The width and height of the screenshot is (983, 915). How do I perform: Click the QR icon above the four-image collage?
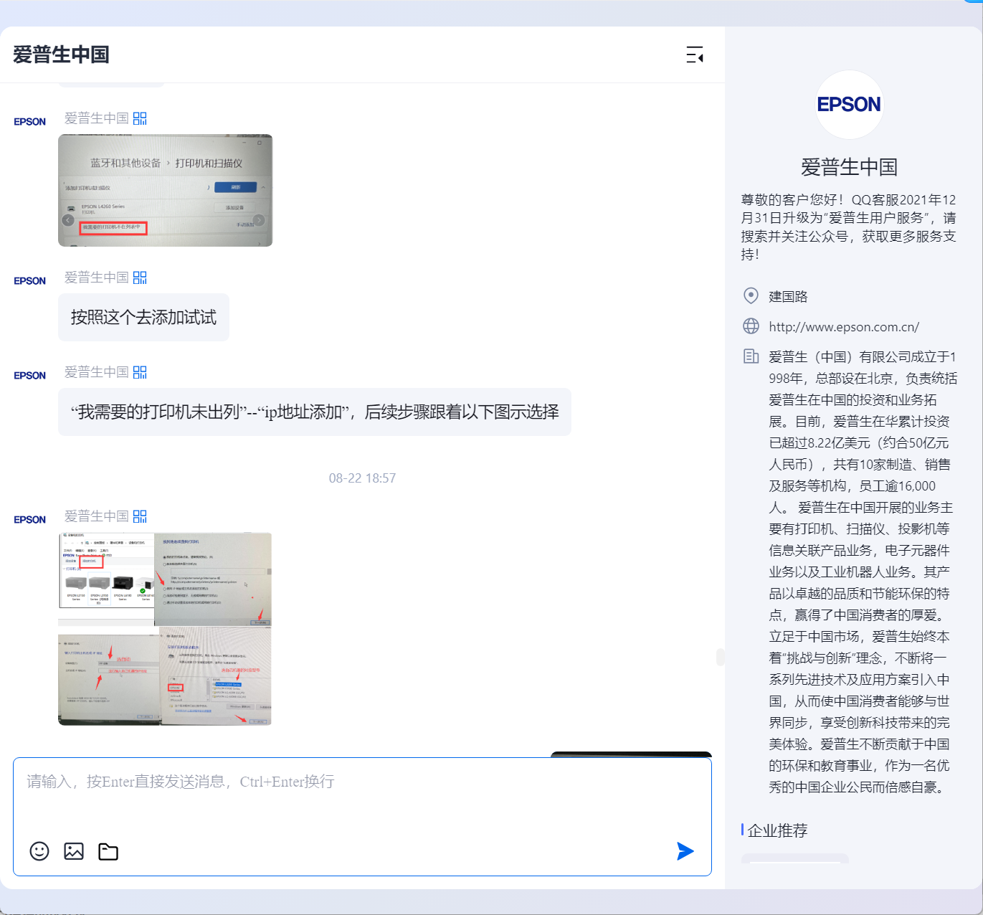pos(140,516)
